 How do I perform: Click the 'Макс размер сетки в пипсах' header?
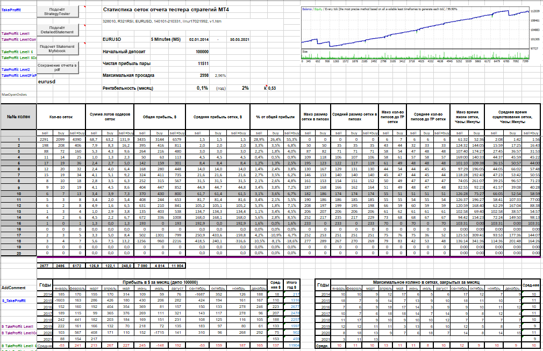315,117
